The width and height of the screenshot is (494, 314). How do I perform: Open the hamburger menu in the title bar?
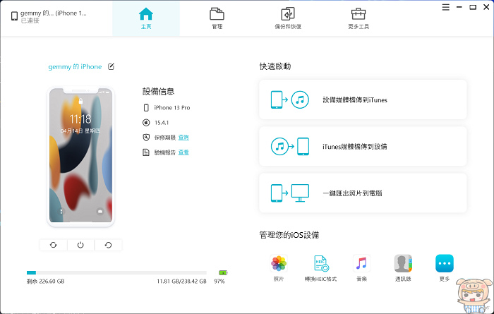[446, 8]
